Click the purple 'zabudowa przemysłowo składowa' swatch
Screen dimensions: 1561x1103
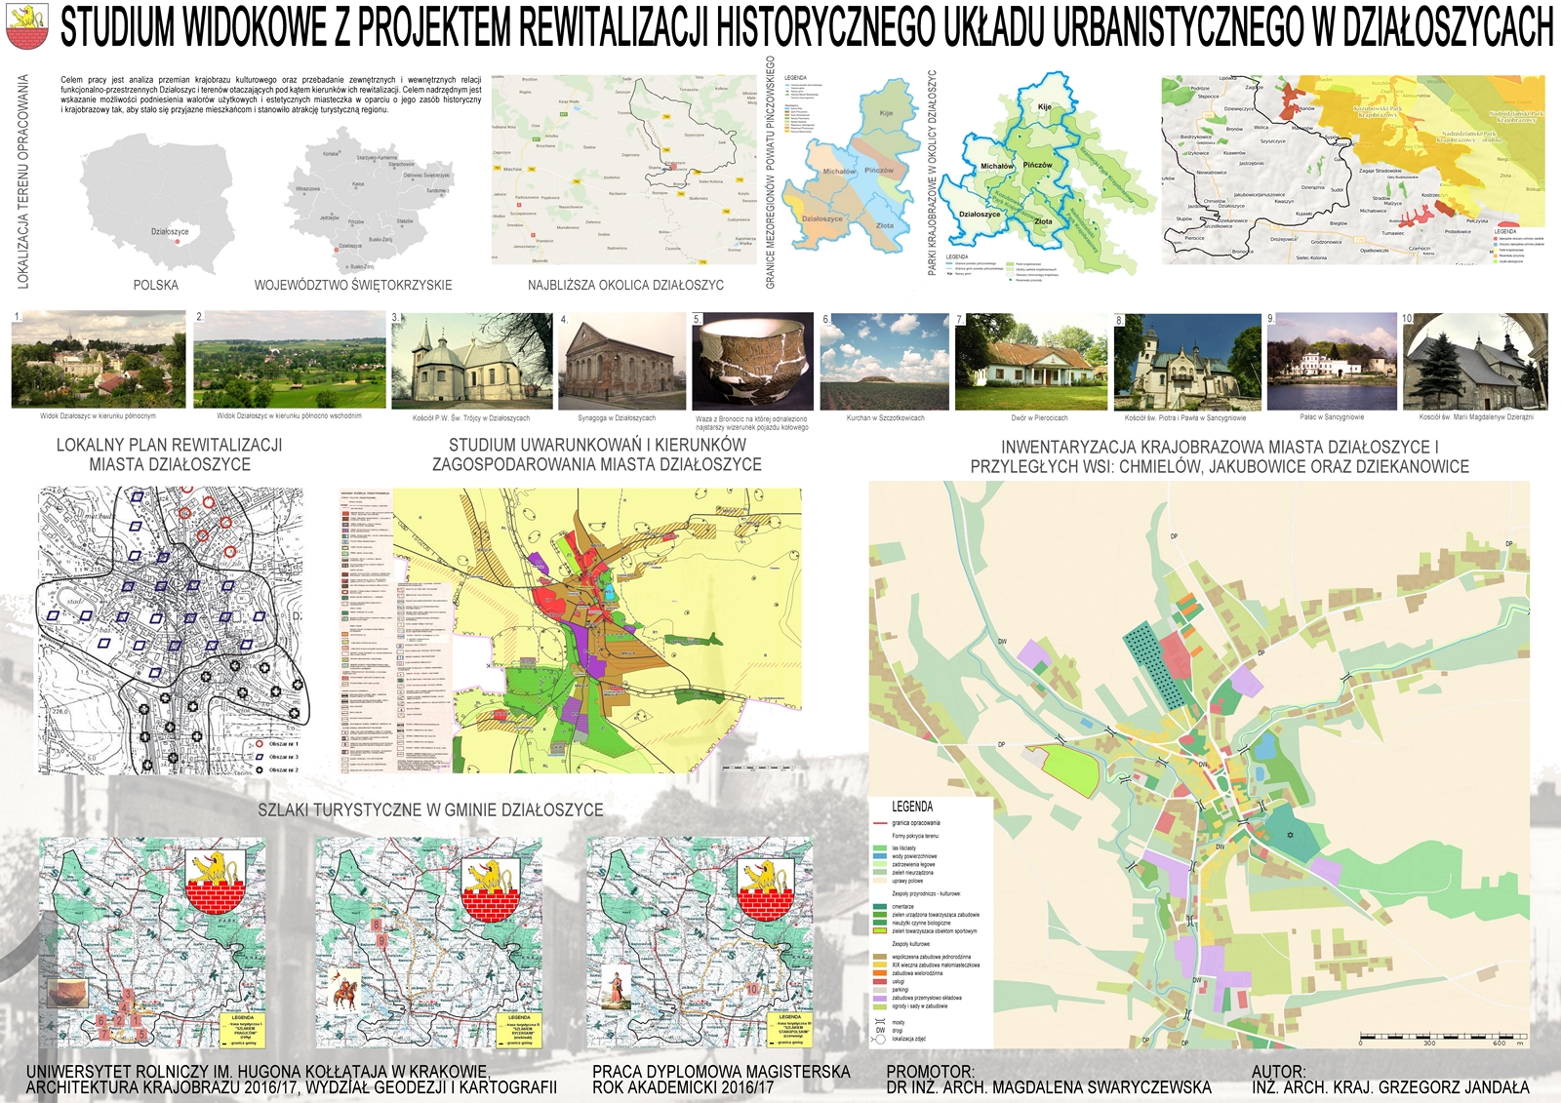(x=879, y=998)
